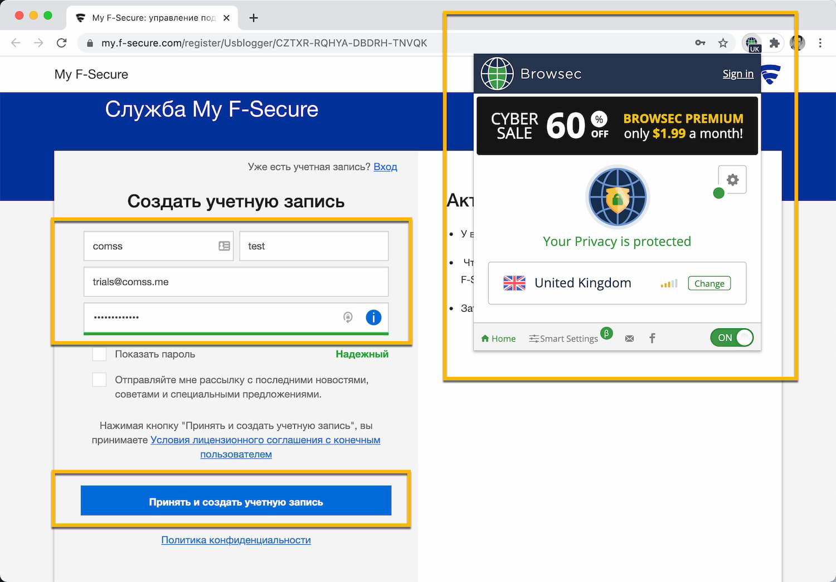Select the Home icon in the Browsec popup
Screen dimensions: 836x582
click(498, 338)
